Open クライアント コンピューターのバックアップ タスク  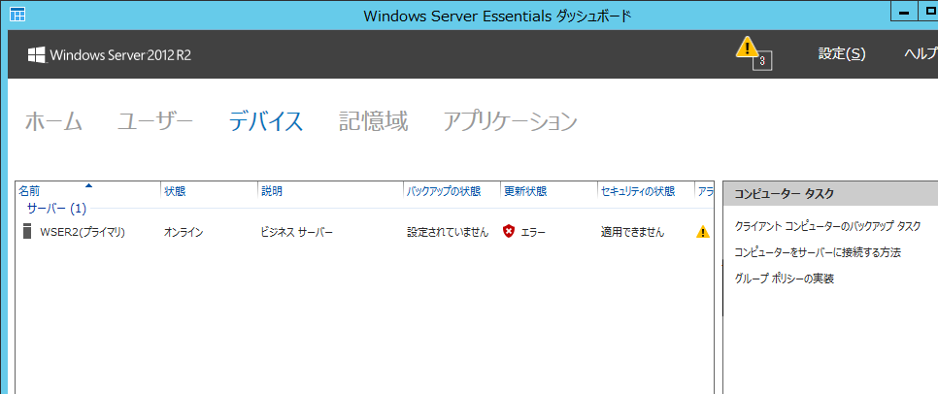coord(827,226)
